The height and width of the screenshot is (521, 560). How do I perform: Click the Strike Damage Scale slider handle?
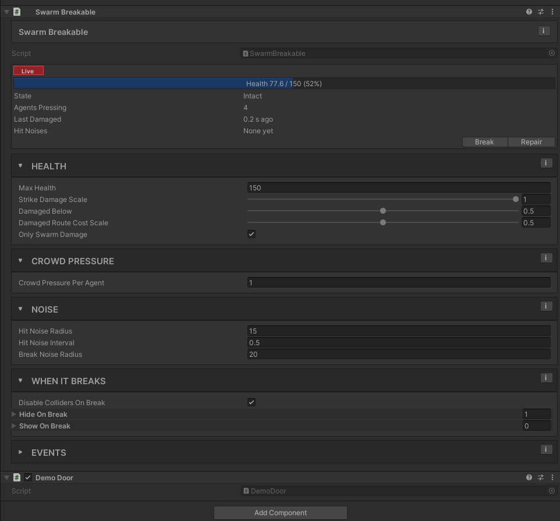click(x=515, y=199)
